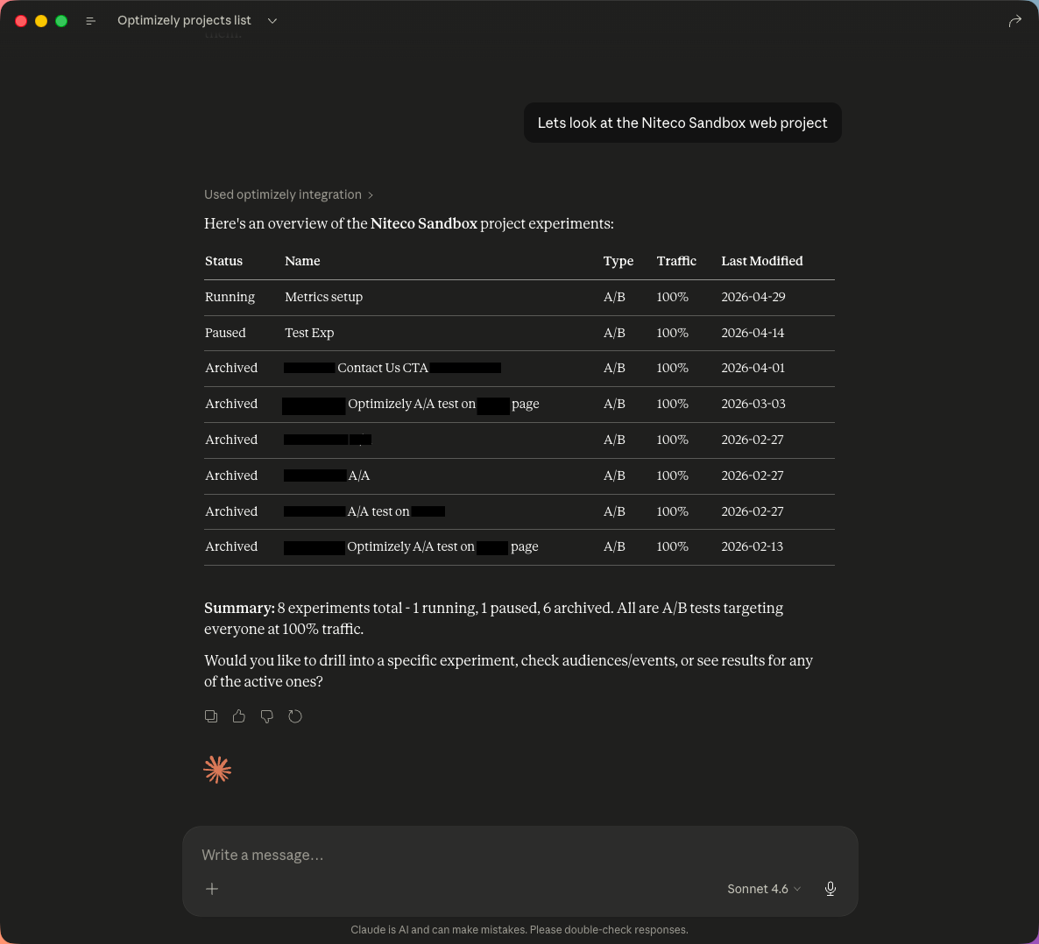Click the orange Claude starburst logo
Image resolution: width=1039 pixels, height=944 pixels.
217,769
